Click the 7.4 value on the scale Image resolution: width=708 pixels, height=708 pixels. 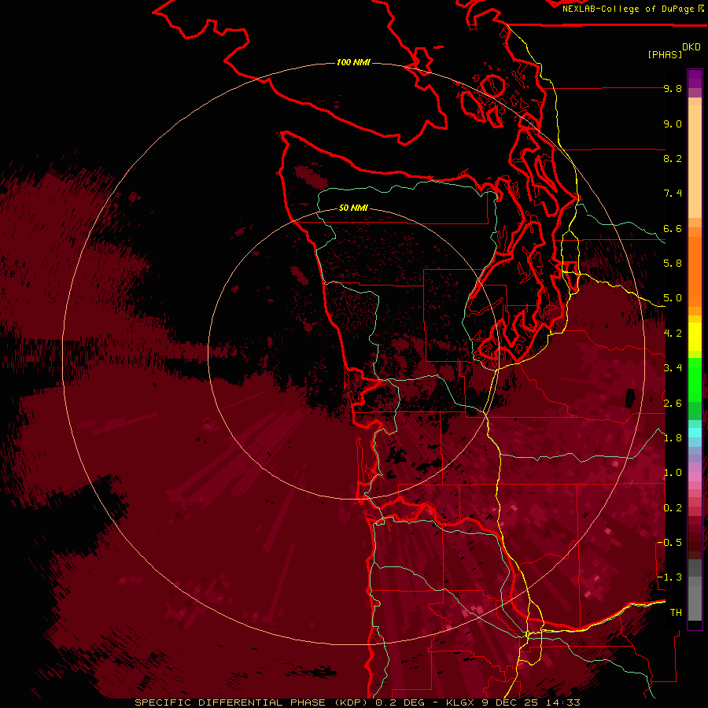pos(673,194)
